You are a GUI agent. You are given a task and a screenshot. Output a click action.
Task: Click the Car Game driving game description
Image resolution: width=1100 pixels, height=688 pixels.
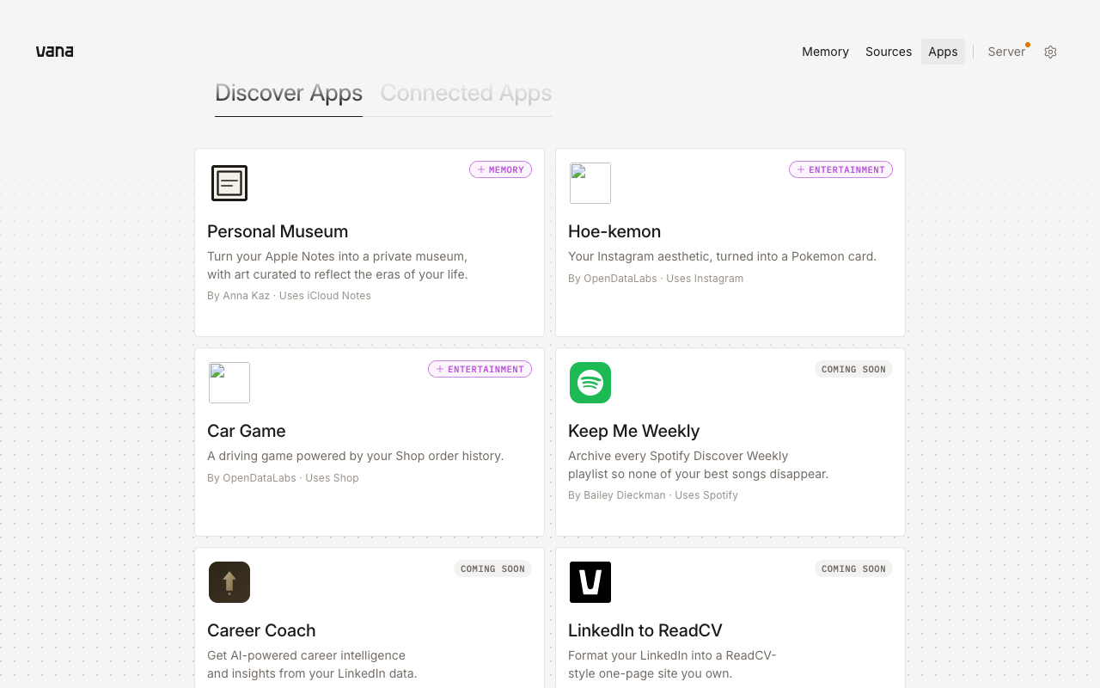click(355, 456)
